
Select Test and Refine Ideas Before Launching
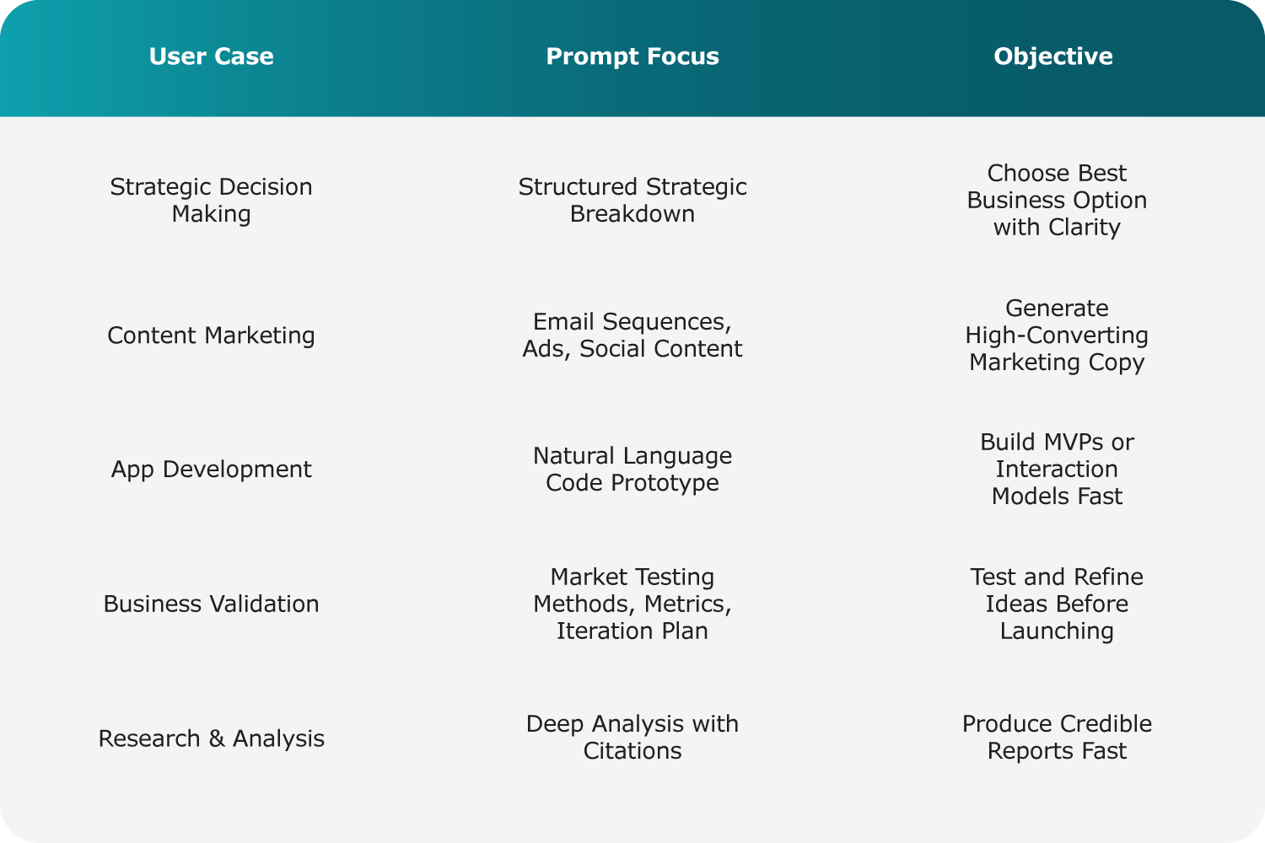click(x=1057, y=604)
